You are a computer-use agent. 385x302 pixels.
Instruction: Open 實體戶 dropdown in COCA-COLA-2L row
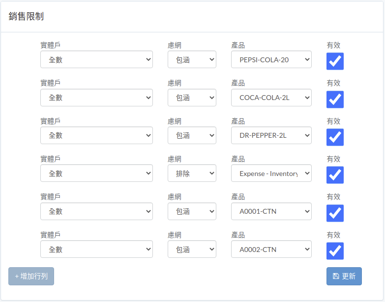(x=96, y=98)
